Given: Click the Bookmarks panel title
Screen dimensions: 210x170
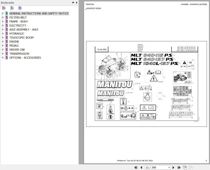Looking at the screenshot, I should pyautogui.click(x=7, y=2).
